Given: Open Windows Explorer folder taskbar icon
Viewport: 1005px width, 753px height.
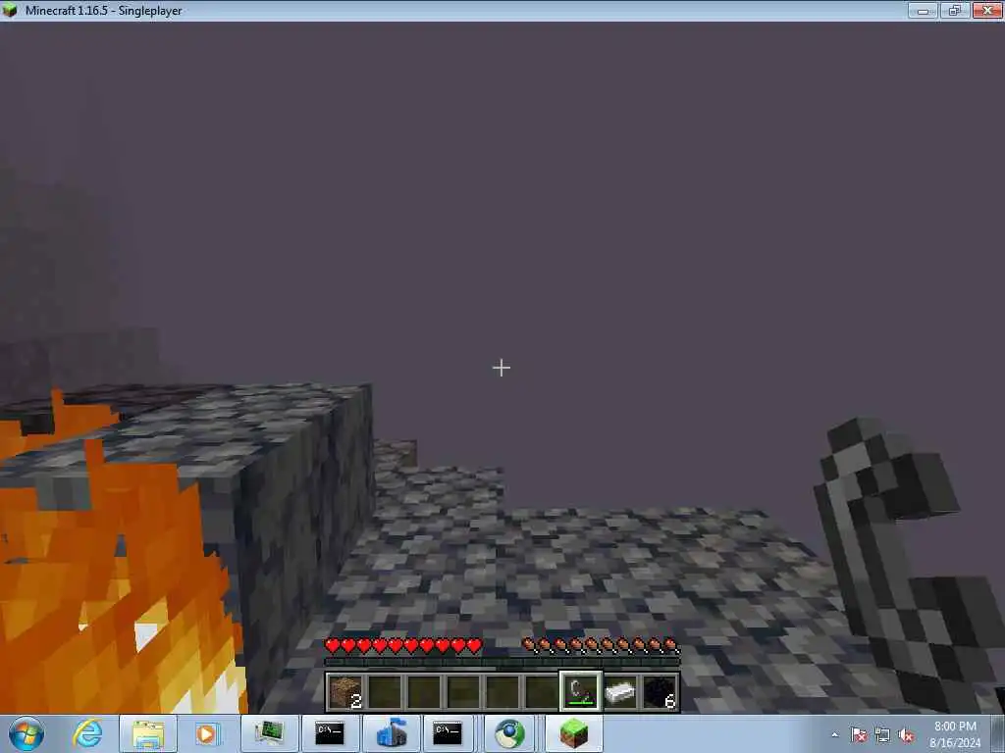Looking at the screenshot, I should pyautogui.click(x=148, y=733).
